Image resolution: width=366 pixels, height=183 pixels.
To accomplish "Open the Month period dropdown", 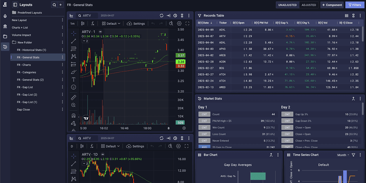I will 343,155.
